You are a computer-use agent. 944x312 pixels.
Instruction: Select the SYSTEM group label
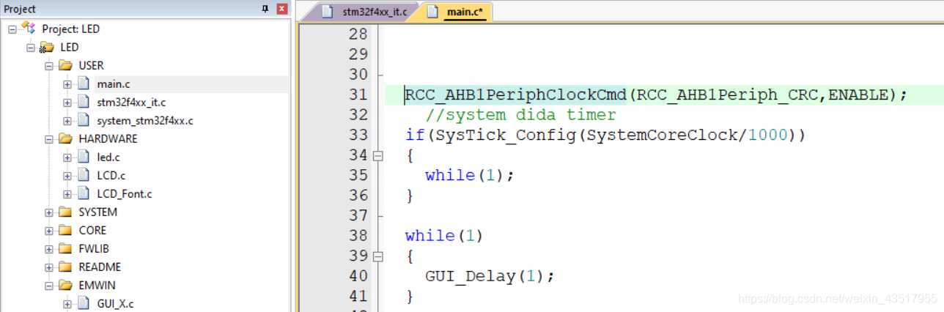pyautogui.click(x=97, y=212)
